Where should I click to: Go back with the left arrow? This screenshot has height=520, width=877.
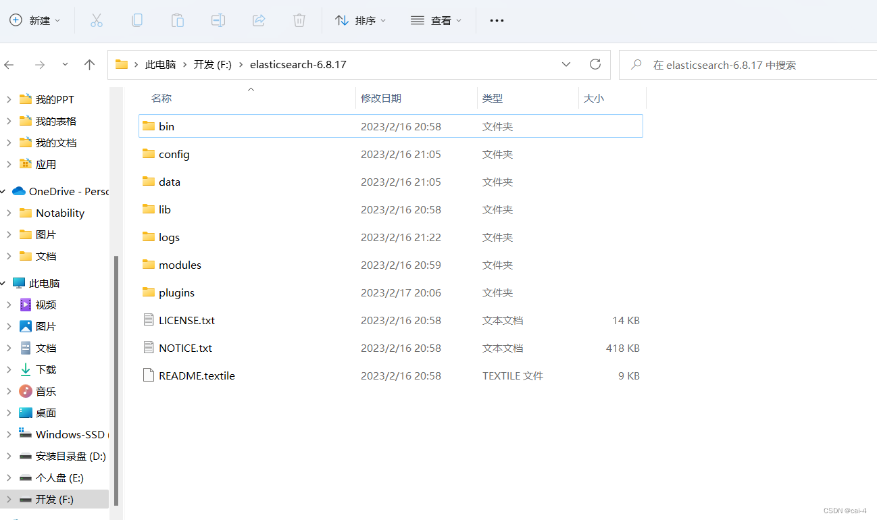point(9,65)
